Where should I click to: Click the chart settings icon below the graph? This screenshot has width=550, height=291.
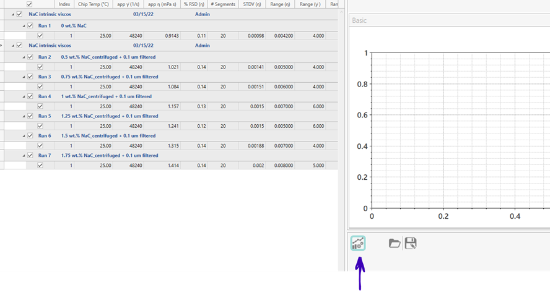(358, 243)
